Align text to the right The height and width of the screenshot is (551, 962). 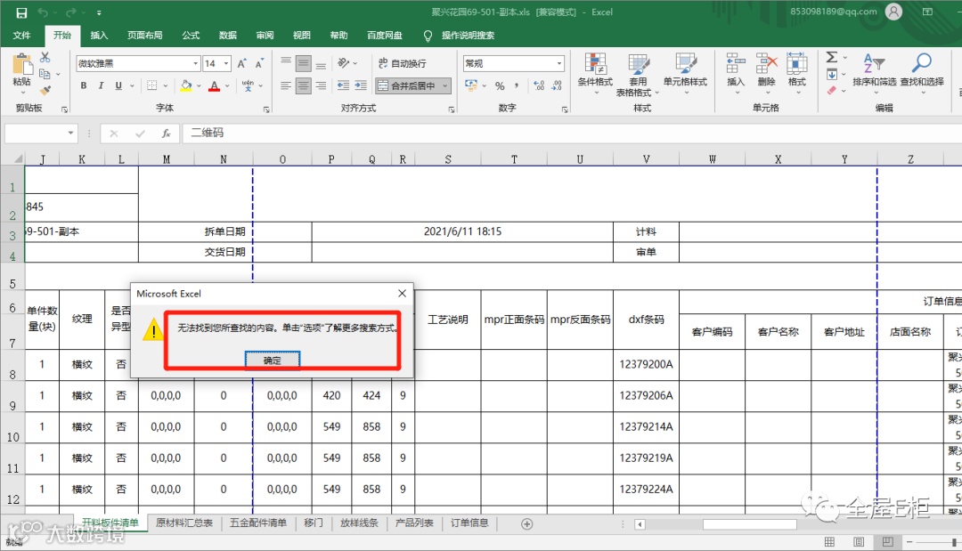[321, 85]
